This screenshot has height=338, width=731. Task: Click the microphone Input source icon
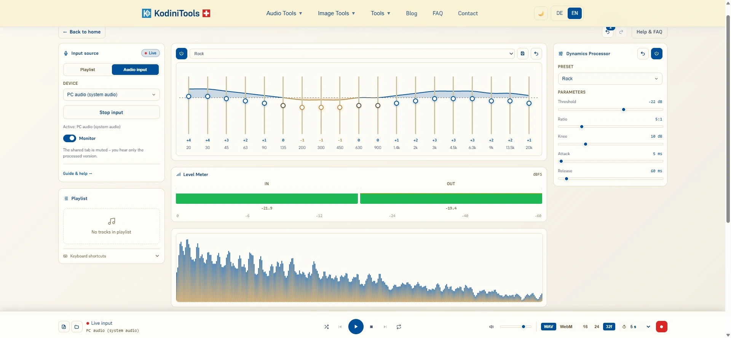point(66,53)
